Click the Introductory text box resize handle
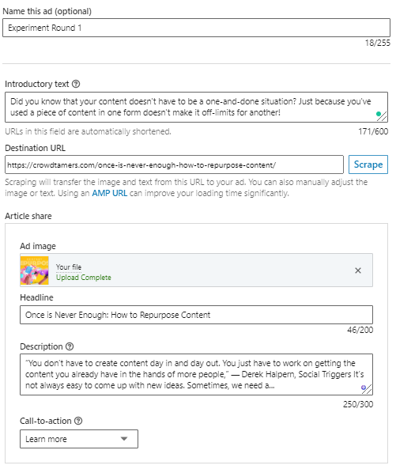Image resolution: width=396 pixels, height=469 pixels. (x=383, y=117)
